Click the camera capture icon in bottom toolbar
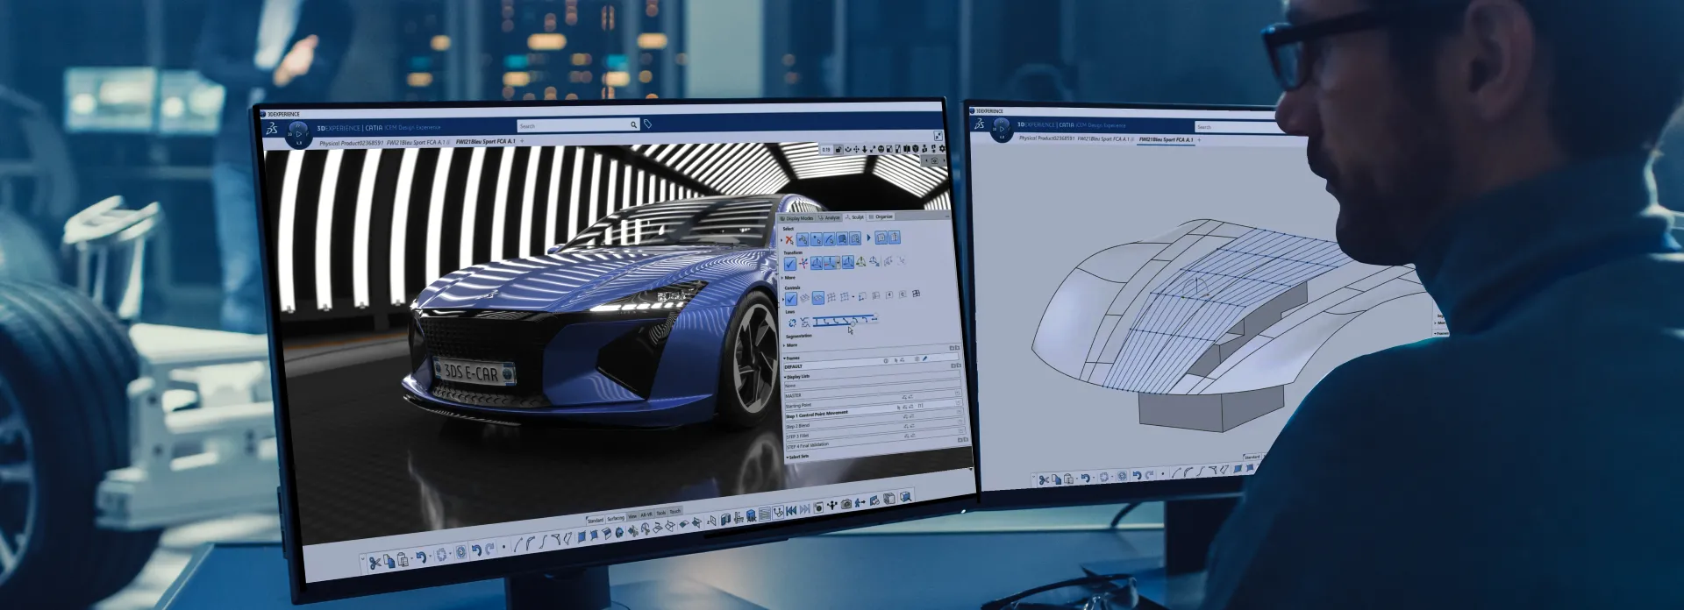The width and height of the screenshot is (1684, 610). click(846, 504)
